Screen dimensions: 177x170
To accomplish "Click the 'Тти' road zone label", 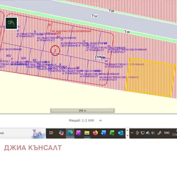I will point(94,16).
